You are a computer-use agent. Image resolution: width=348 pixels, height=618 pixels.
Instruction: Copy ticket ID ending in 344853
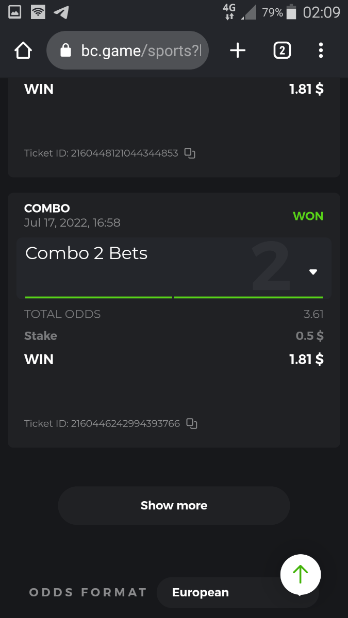pos(190,153)
